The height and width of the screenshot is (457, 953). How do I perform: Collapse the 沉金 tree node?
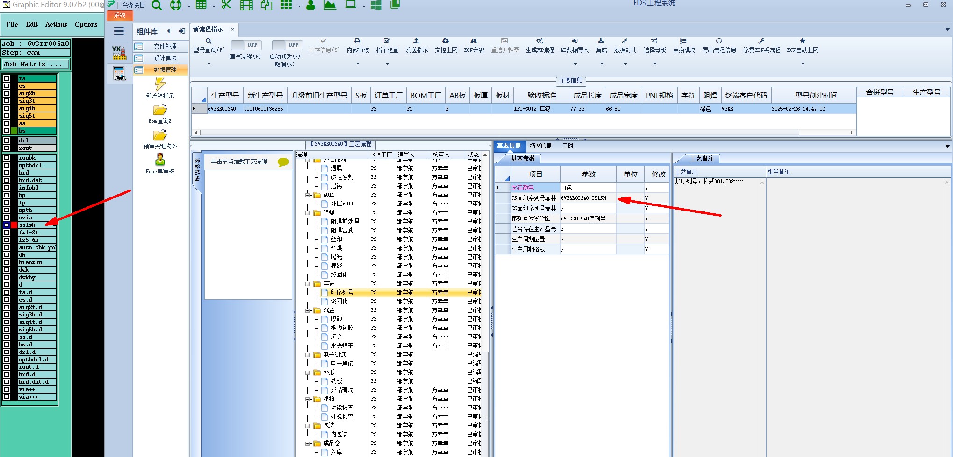[308, 310]
